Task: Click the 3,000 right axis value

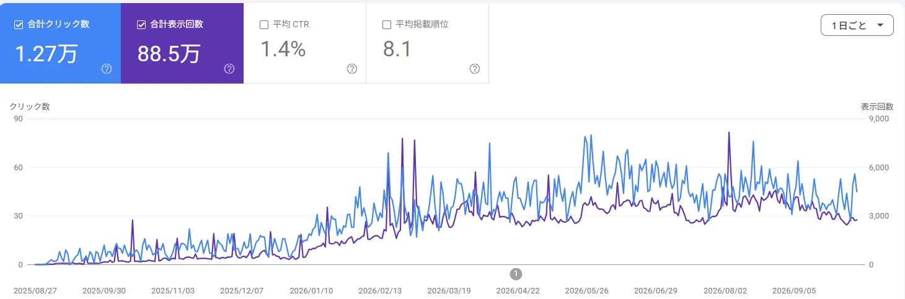Action: click(x=880, y=216)
